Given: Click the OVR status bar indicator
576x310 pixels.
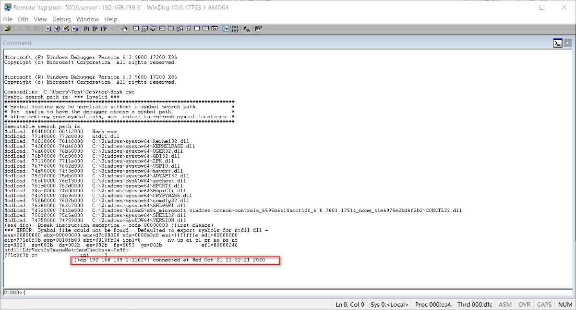Looking at the screenshot, I should pyautogui.click(x=524, y=304).
